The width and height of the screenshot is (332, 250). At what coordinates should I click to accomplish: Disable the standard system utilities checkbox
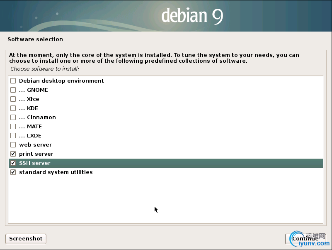pyautogui.click(x=13, y=172)
